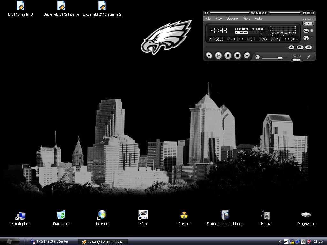Screen dimensions: 327x245
Task: Open the View menu in Winamp
Action: click(x=246, y=19)
